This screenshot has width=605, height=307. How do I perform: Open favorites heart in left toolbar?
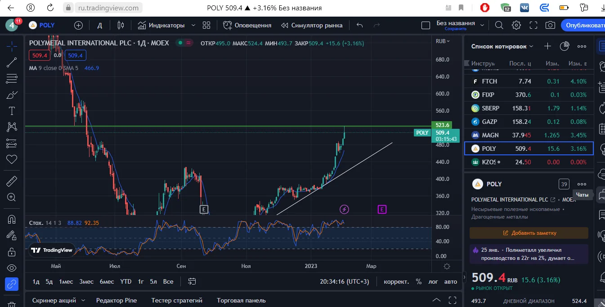[x=12, y=159]
